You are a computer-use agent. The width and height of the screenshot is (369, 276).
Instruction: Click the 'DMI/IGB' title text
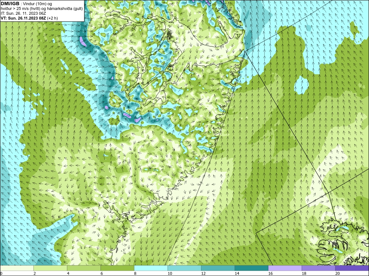pos(10,4)
